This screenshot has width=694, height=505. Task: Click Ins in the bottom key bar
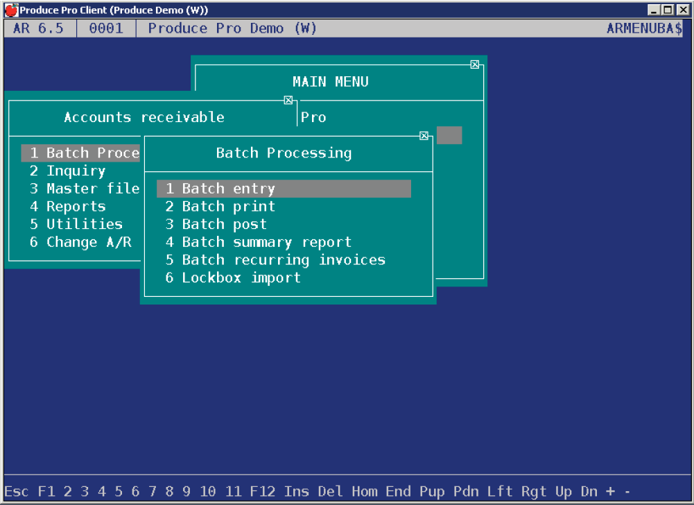(297, 491)
